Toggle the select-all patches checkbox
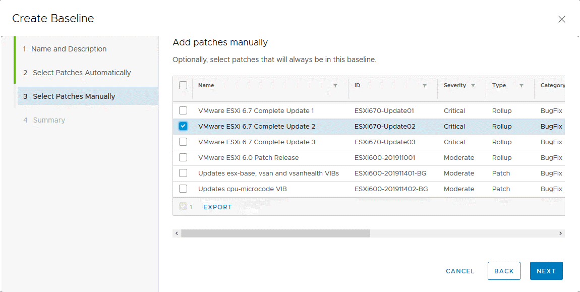Image resolution: width=580 pixels, height=292 pixels. (183, 86)
